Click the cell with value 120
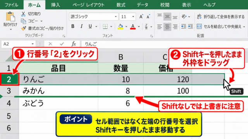Screen dimensions: 248x139 [168, 79]
